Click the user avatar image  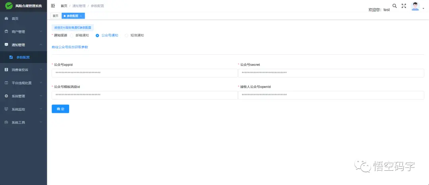415,6
